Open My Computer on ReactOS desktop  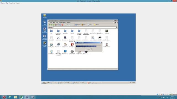[x=45, y=31]
